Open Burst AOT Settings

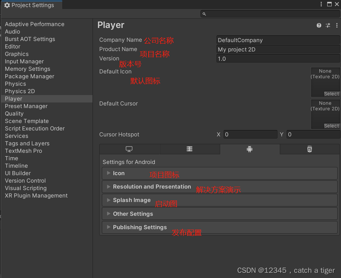point(30,39)
